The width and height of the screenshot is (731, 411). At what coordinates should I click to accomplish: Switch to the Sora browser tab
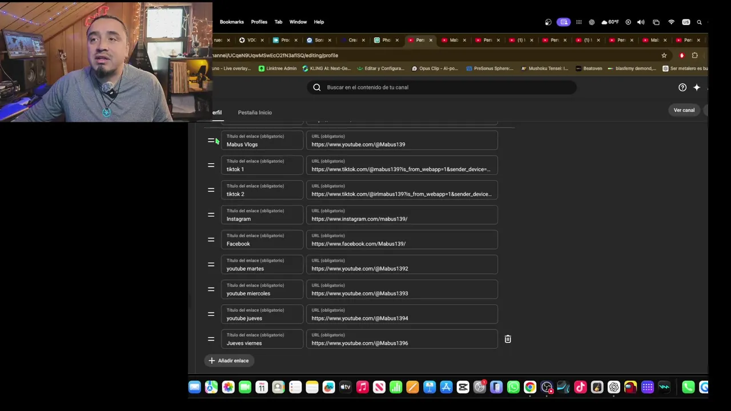click(x=319, y=40)
